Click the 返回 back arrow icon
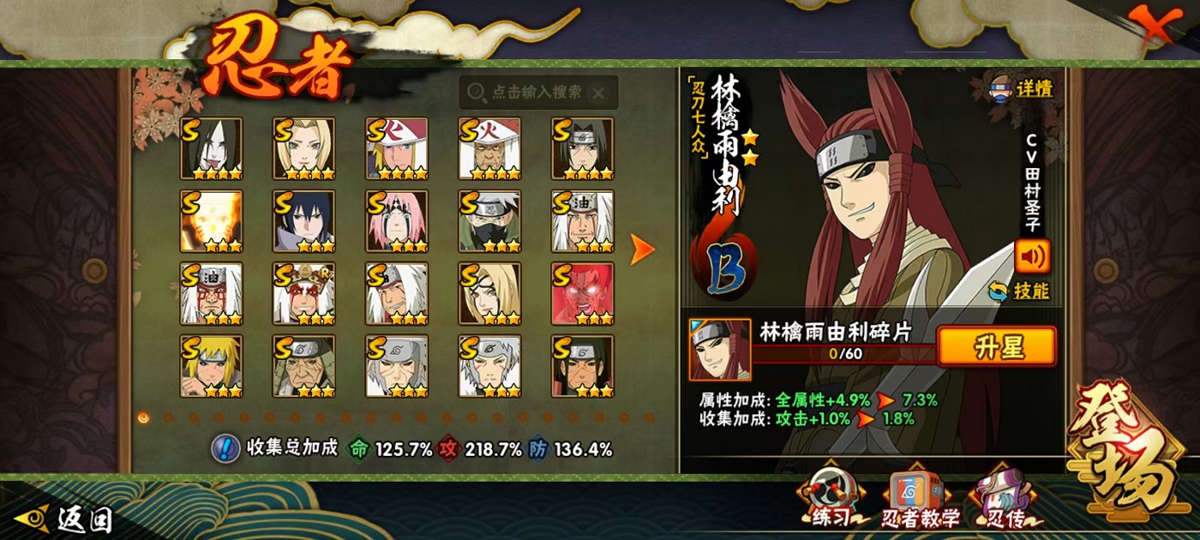Screen dimensions: 1200x540 coord(32,518)
